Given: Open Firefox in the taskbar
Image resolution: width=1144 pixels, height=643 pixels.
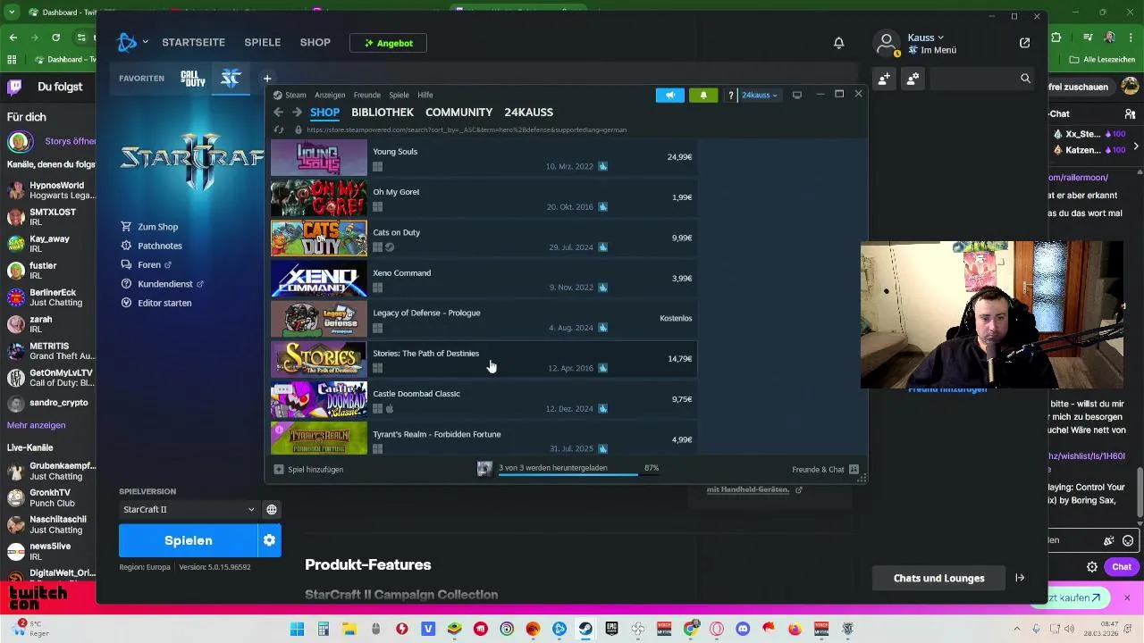Looking at the screenshot, I should pyautogui.click(x=795, y=629).
